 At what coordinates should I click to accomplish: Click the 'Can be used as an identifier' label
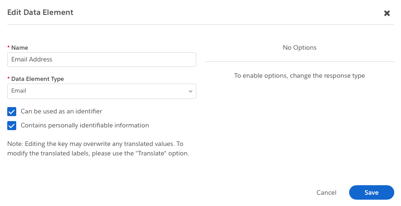[x=61, y=111]
